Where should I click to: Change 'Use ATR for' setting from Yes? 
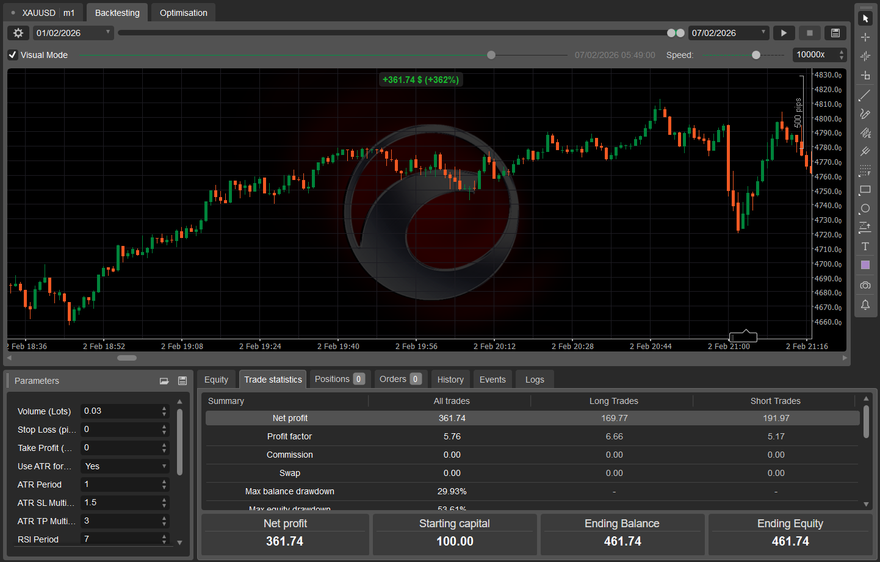click(x=124, y=466)
